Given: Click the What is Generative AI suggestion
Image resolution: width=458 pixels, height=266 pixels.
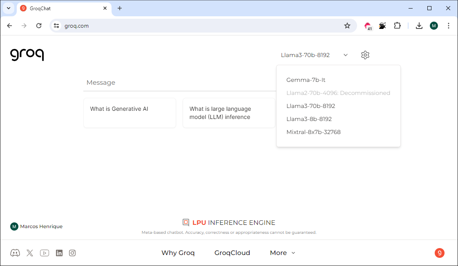Looking at the screenshot, I should pos(130,113).
